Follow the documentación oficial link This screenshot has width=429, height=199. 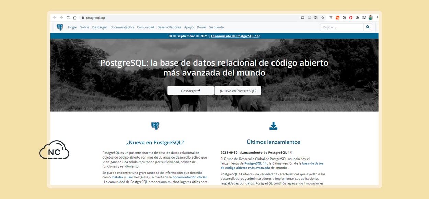coord(189,177)
